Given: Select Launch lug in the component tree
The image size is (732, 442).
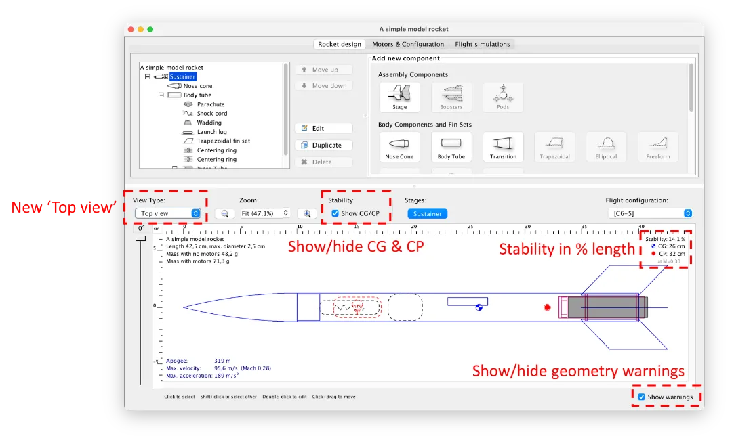Looking at the screenshot, I should (211, 132).
